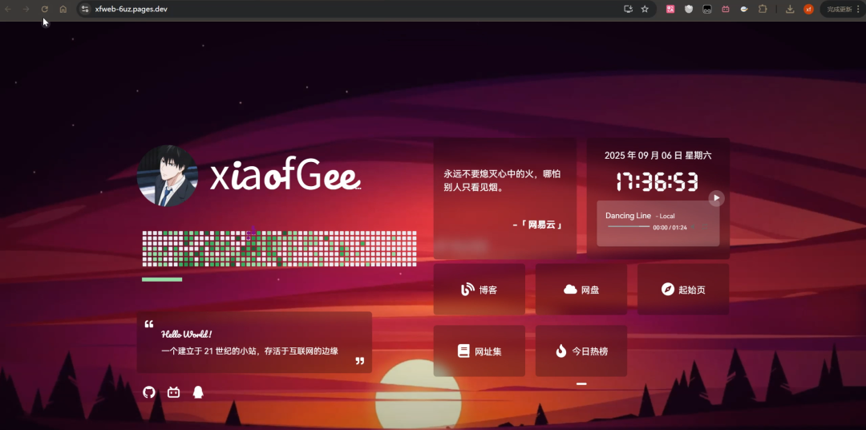Click the date 2025 年 09 月 06 日 星期六
Image resolution: width=866 pixels, height=430 pixels.
click(x=658, y=156)
